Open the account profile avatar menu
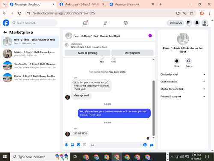 click(x=205, y=23)
